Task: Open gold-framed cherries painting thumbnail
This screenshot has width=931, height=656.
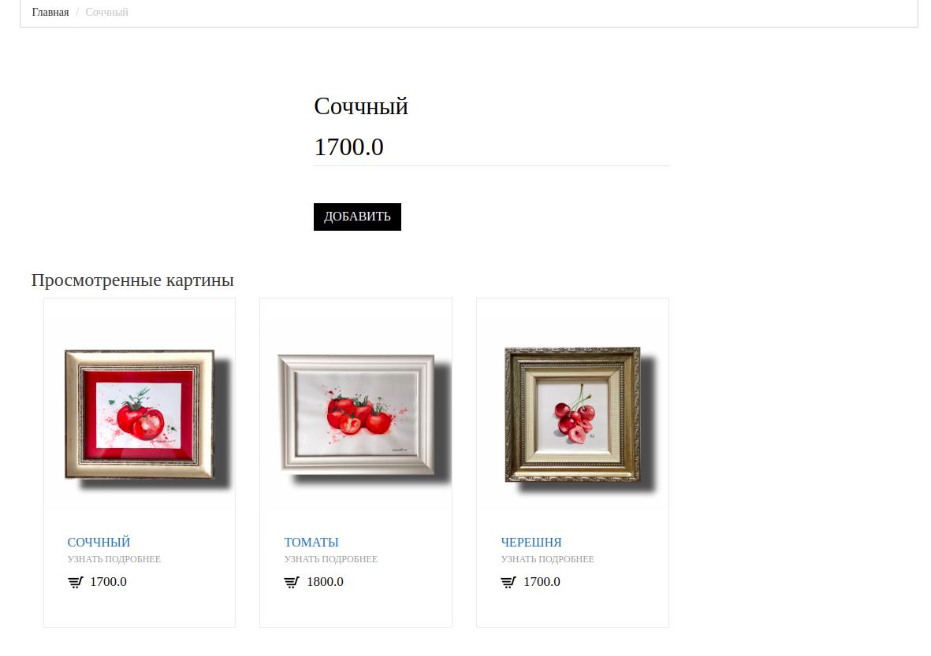Action: point(573,414)
